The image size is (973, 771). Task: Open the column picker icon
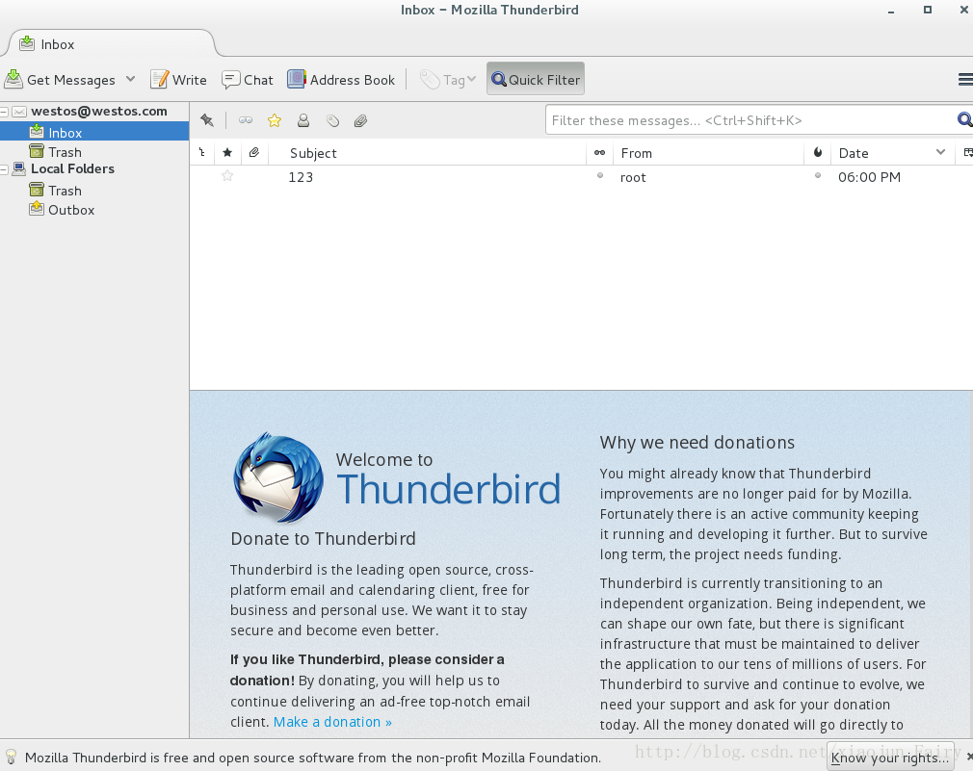click(x=967, y=152)
